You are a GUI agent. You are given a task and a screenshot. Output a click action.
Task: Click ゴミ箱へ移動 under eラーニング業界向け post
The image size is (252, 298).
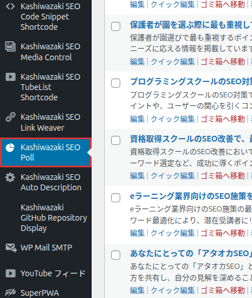click(x=223, y=233)
